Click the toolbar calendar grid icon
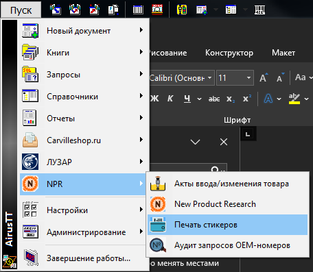 [138, 10]
